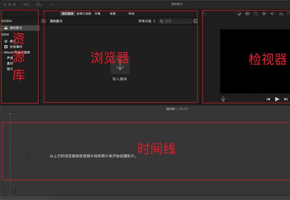Select 我的影片 under project media
Viewport: 290px width, 200px height.
[x=20, y=28]
